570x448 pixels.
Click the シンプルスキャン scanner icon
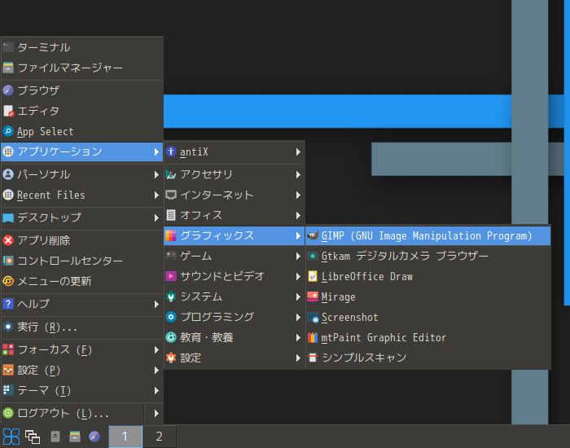click(313, 358)
